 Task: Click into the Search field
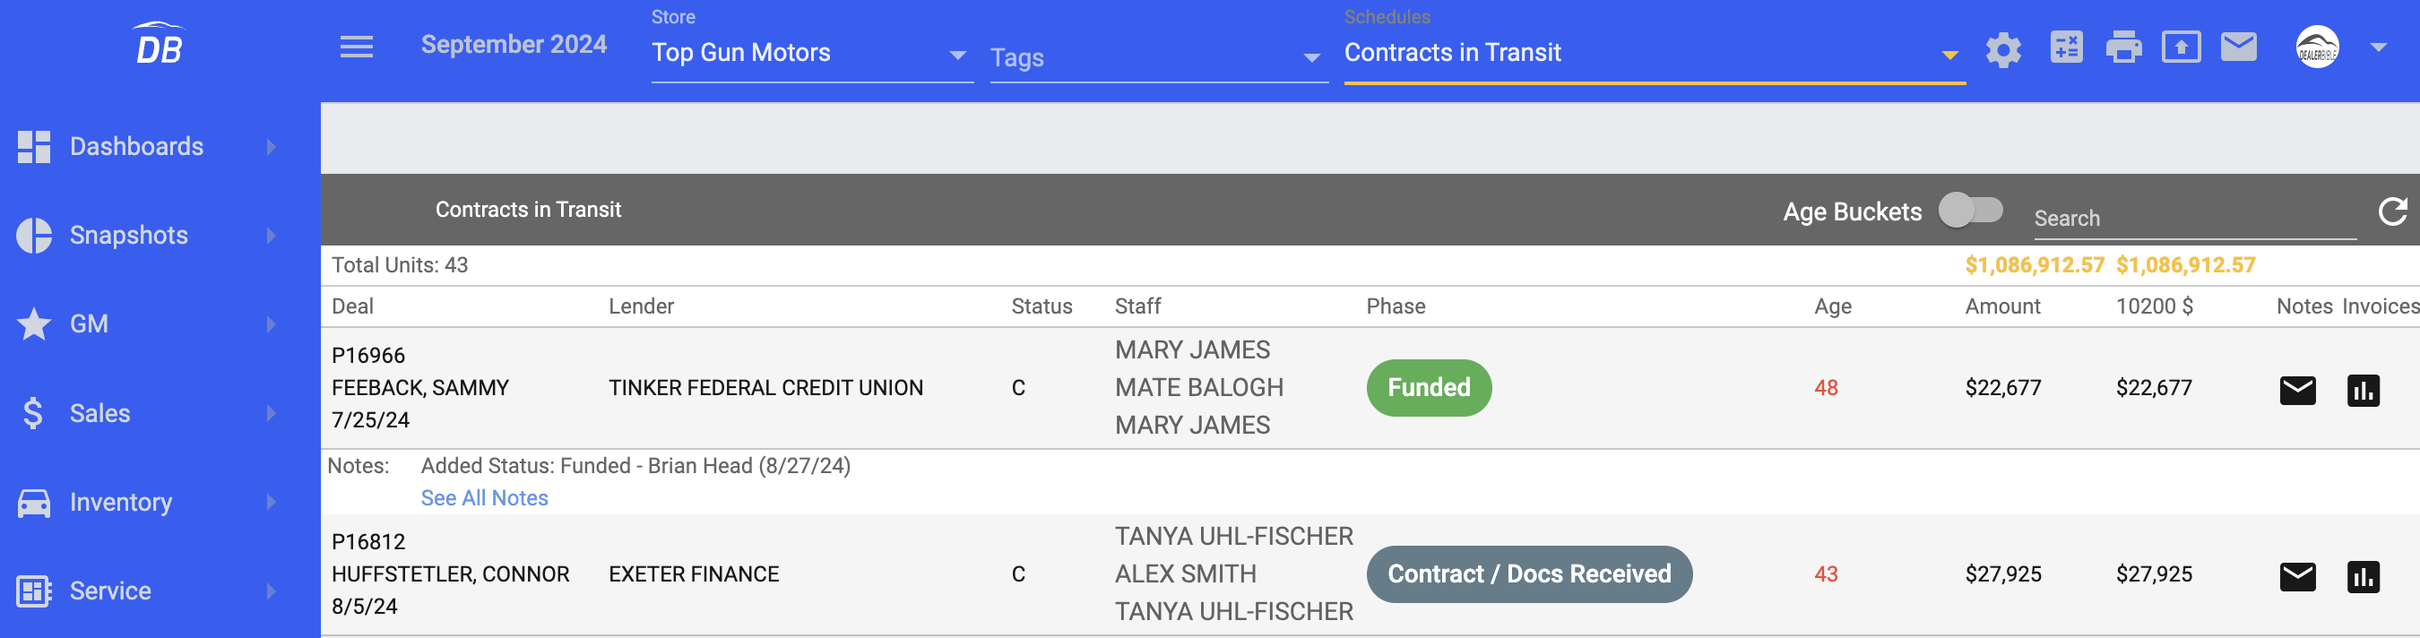point(2193,218)
